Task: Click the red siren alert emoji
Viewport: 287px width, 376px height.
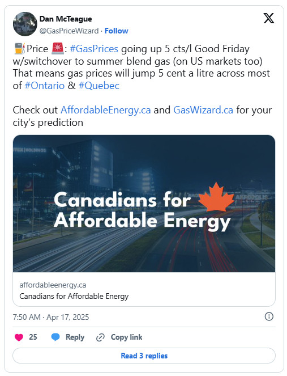Action: tap(57, 48)
